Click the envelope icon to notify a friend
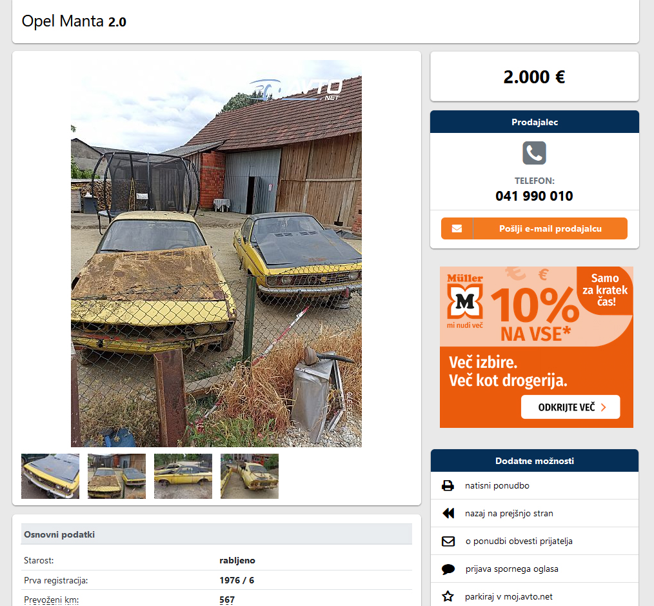 click(448, 541)
